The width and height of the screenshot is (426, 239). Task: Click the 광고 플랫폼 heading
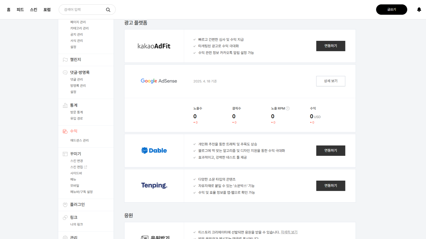[136, 23]
